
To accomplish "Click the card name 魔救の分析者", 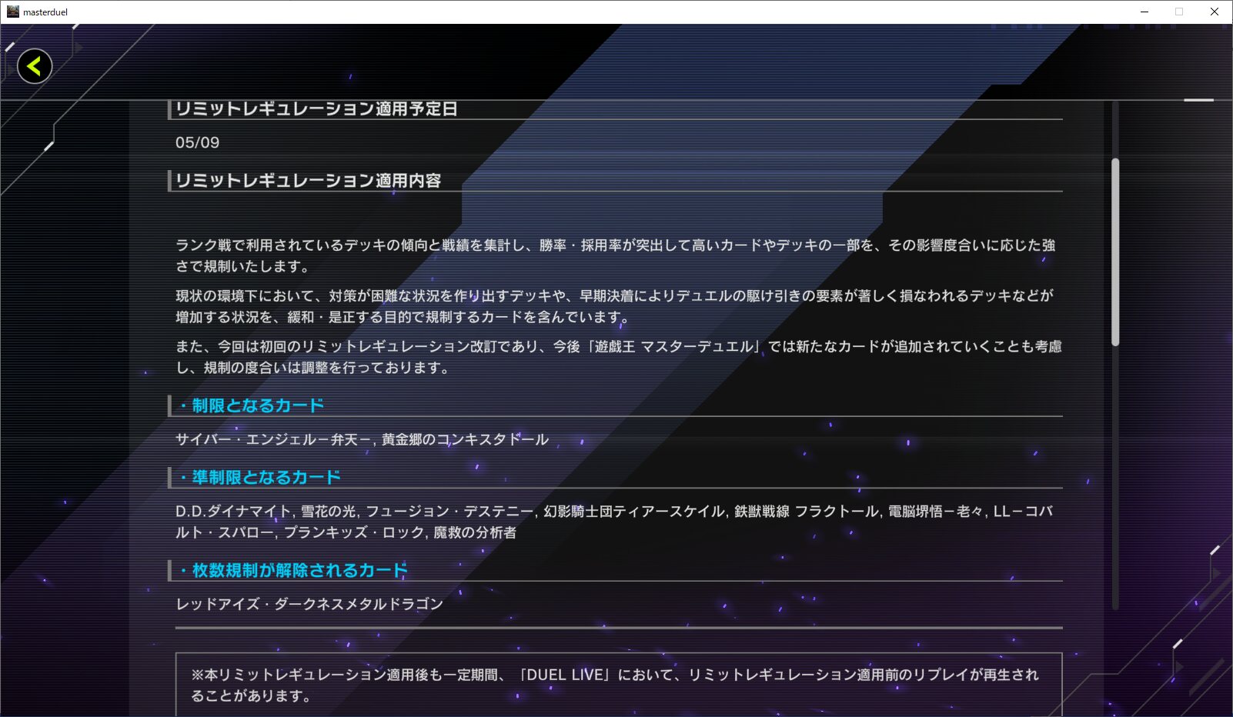I will pyautogui.click(x=475, y=532).
